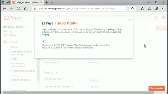The image size is (168, 94).
Task: Select Dasar settings submenu
Action: 14,47
